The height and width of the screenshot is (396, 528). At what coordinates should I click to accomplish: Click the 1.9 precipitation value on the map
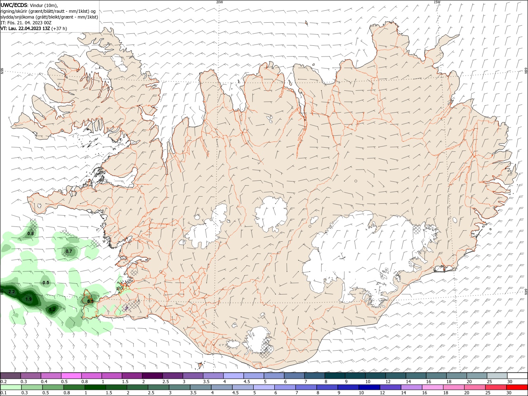click(28, 299)
